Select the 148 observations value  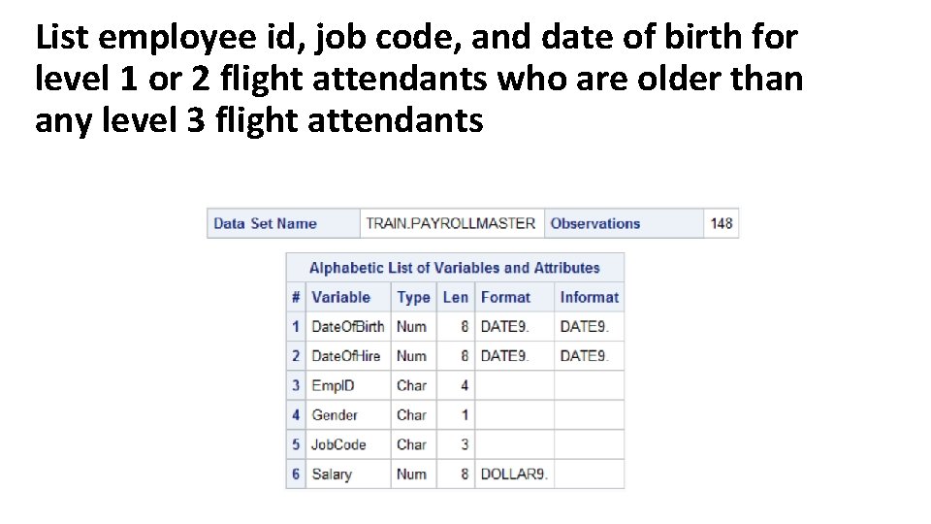point(722,223)
